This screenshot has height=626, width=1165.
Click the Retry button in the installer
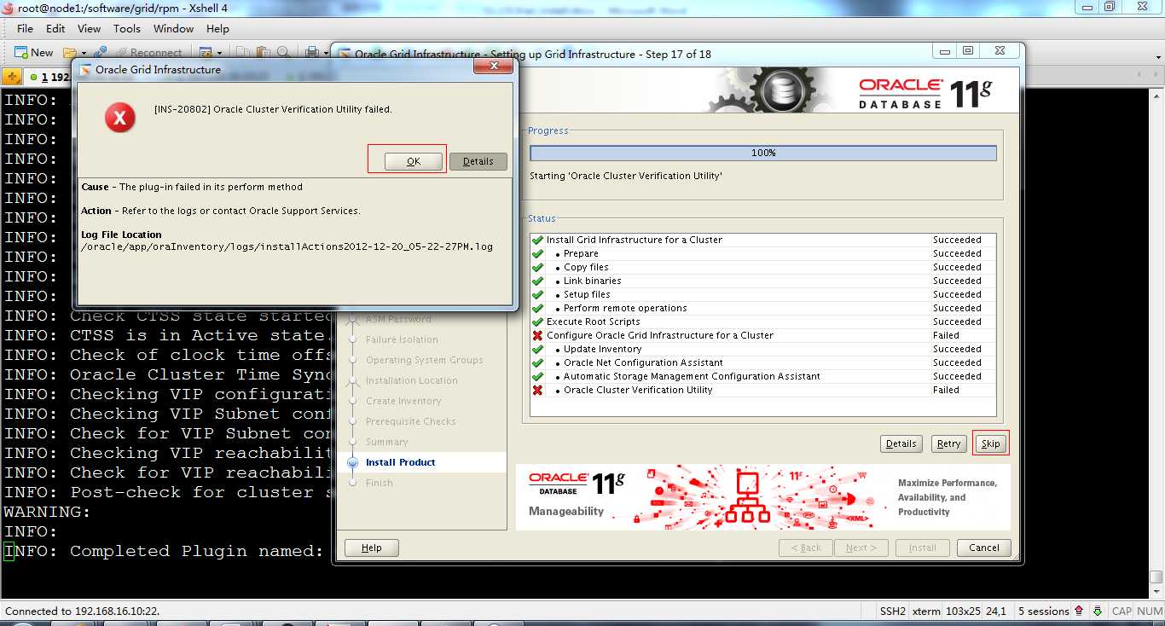(948, 443)
